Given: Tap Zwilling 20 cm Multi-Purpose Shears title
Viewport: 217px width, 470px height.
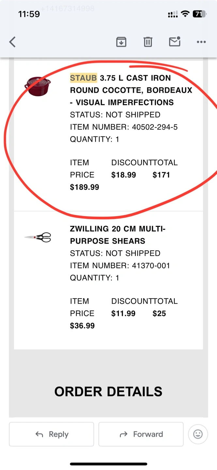Looking at the screenshot, I should coord(117,235).
